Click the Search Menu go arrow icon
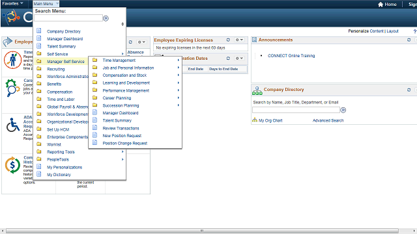The height and width of the screenshot is (234, 417). (106, 18)
